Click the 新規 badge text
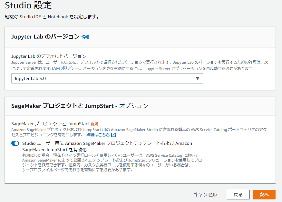 (x=94, y=124)
